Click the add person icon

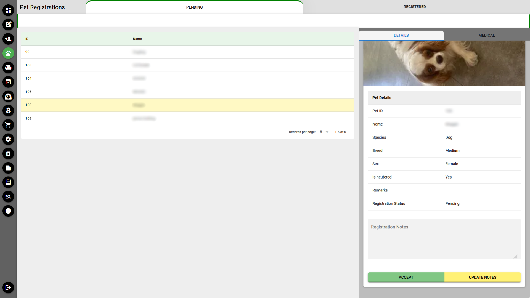8,39
